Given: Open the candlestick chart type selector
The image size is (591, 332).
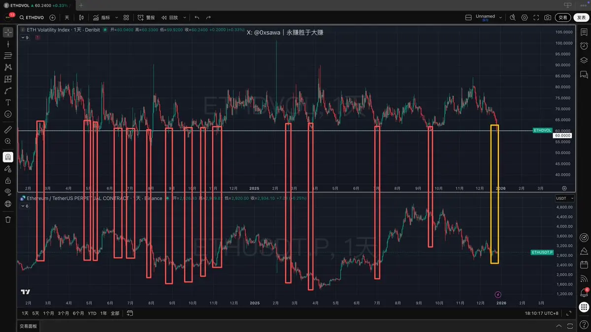Looking at the screenshot, I should (82, 17).
